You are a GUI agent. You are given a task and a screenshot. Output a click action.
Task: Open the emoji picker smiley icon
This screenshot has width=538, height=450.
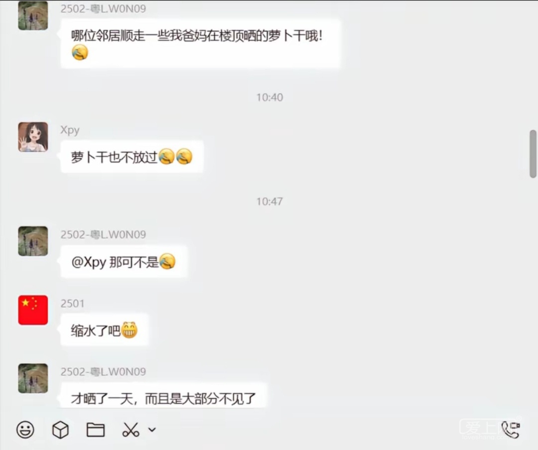coord(25,430)
